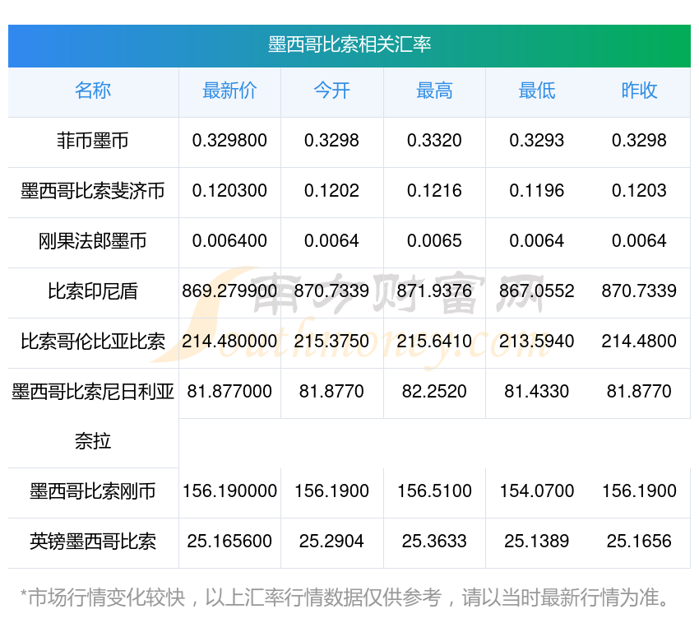The width and height of the screenshot is (699, 623).
Task: Click low value 25.1389
Action: click(537, 542)
